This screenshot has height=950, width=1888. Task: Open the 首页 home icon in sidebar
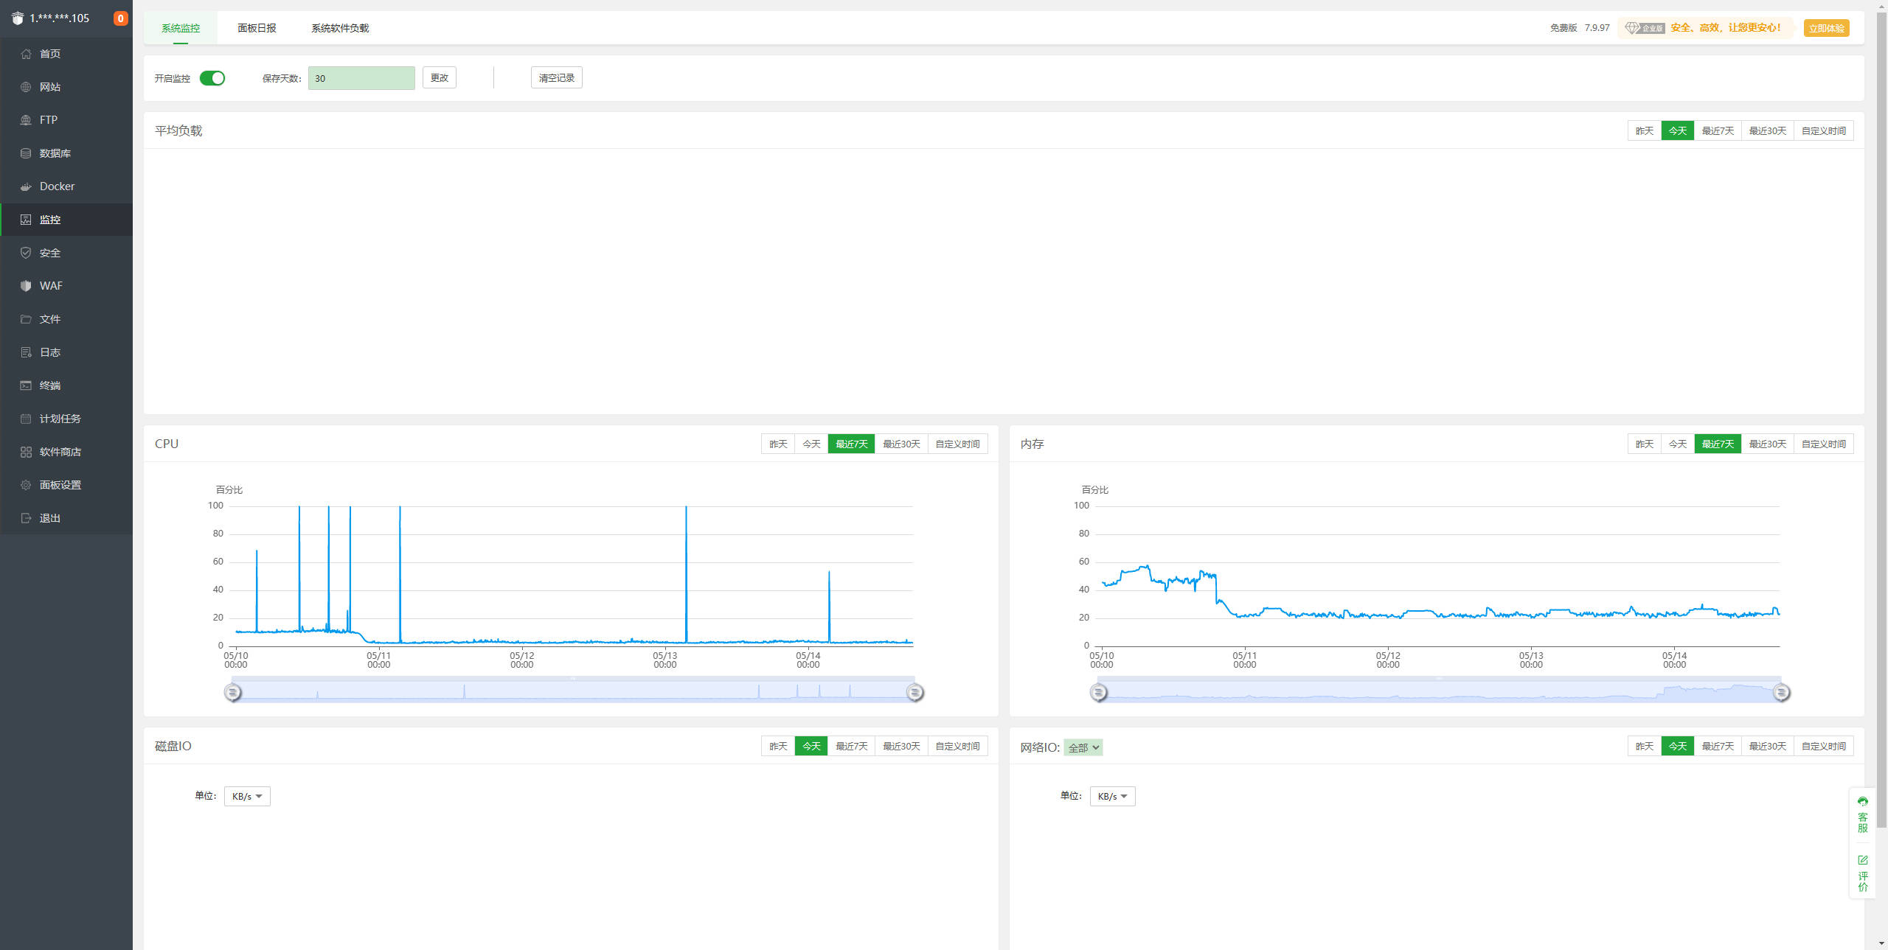(x=26, y=54)
